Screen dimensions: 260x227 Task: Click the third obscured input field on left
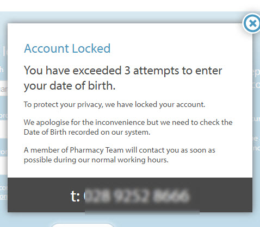tap(4, 166)
